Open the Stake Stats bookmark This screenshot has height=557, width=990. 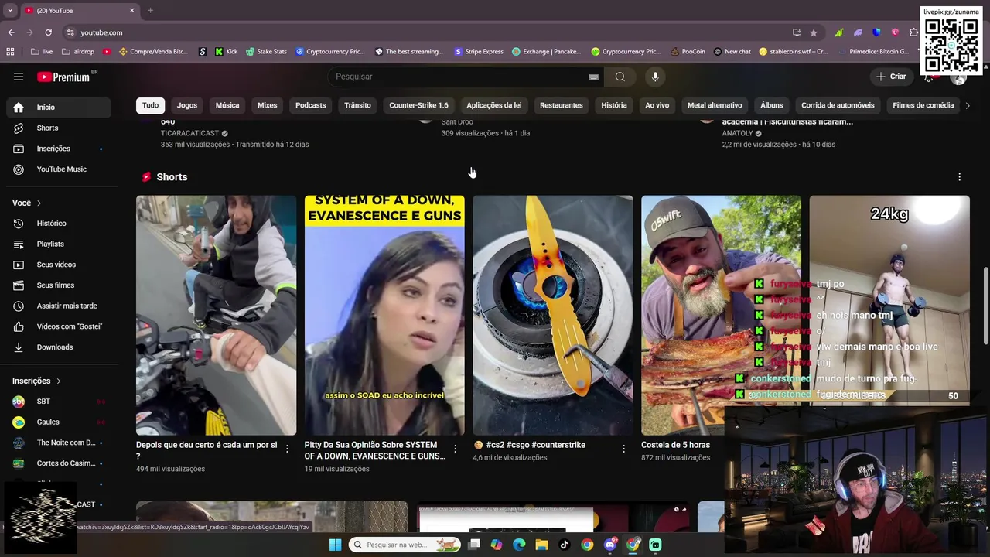266,52
